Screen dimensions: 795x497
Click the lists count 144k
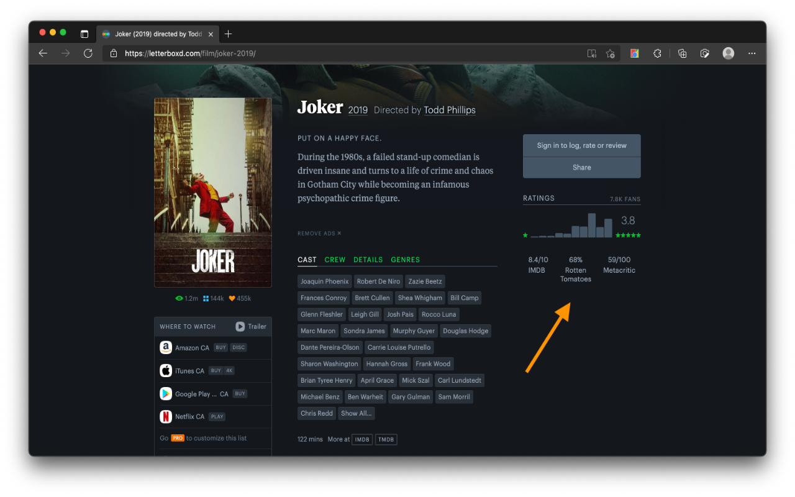[213, 299]
